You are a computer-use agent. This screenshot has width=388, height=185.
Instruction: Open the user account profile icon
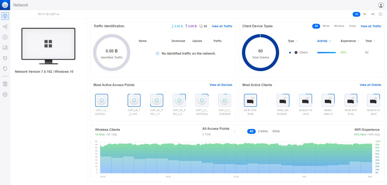381,5
